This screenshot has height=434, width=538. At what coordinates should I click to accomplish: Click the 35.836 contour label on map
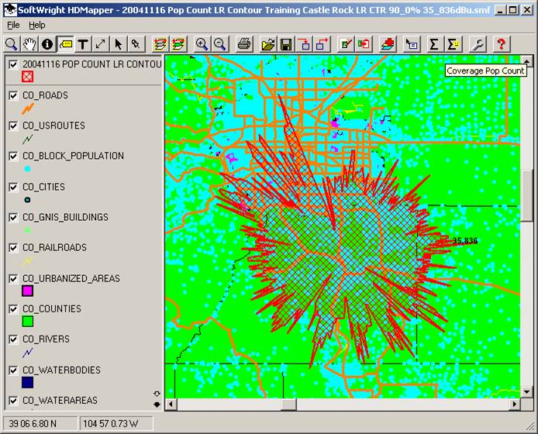pos(465,241)
